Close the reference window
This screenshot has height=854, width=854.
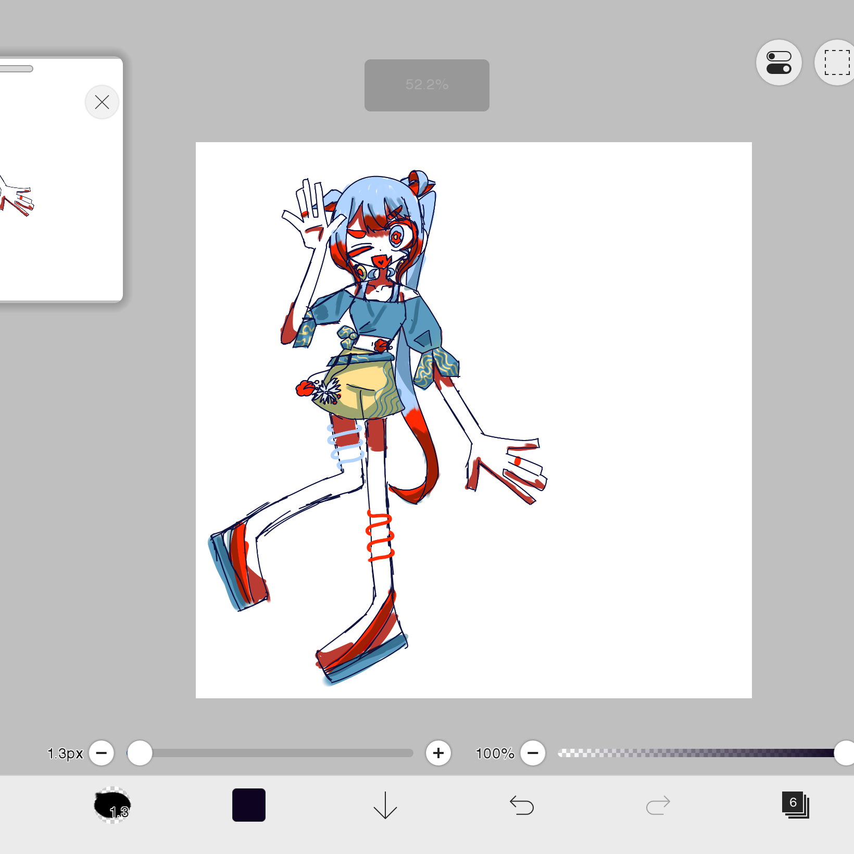tap(102, 102)
